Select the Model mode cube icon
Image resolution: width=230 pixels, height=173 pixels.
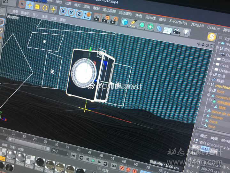coord(2,22)
